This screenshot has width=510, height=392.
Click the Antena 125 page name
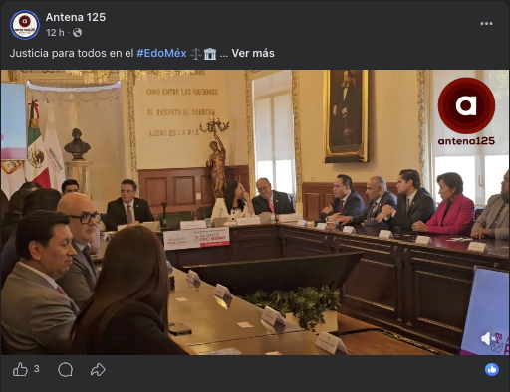[x=76, y=17]
